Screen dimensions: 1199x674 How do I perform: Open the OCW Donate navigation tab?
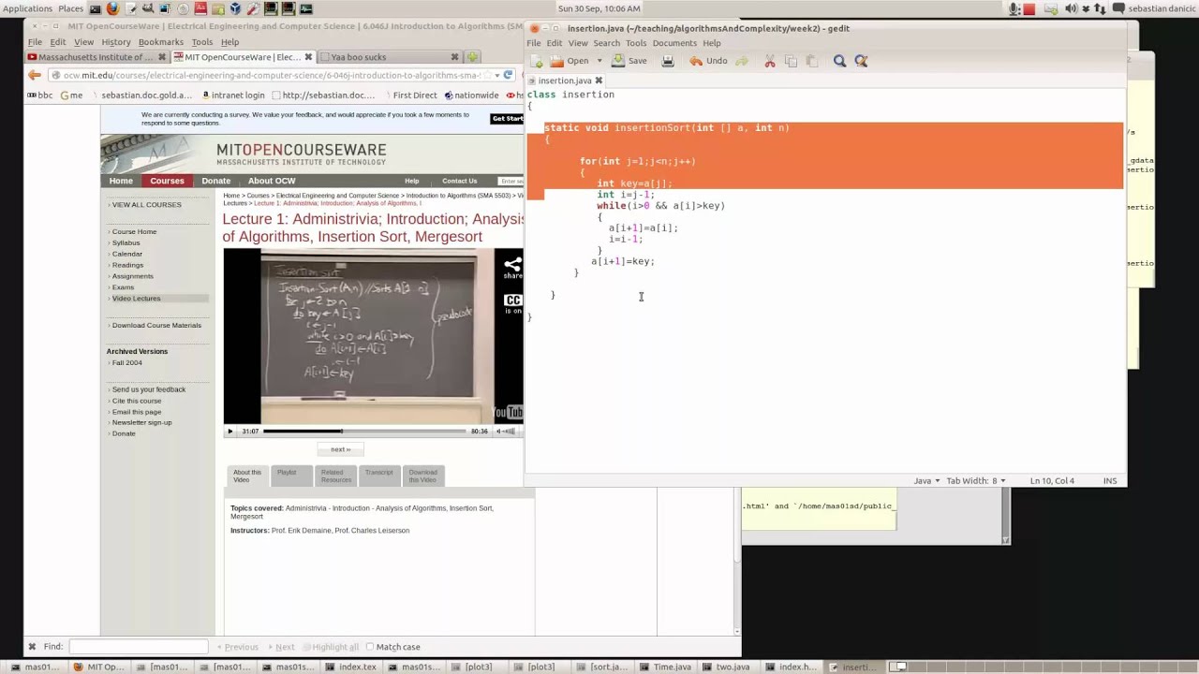tap(215, 181)
